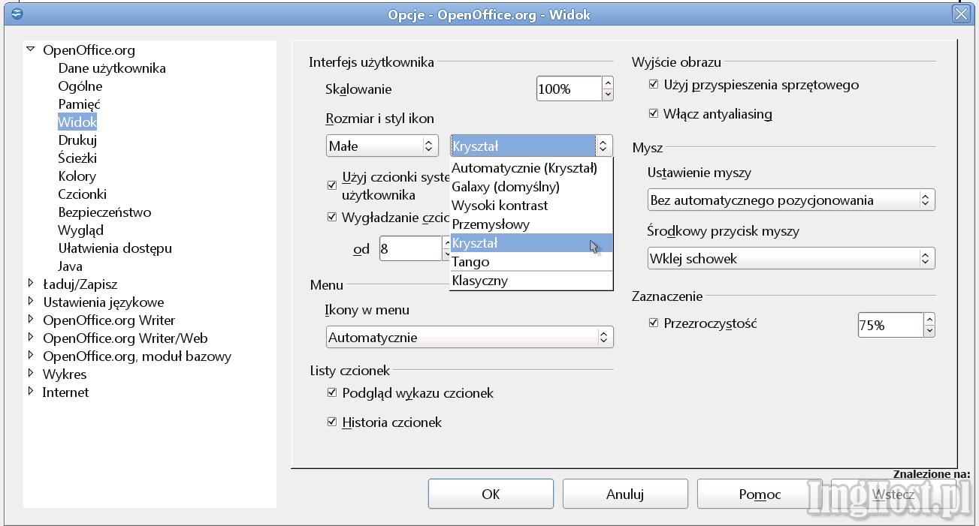Focus the font smoothing 'od' field
979x526 pixels.
(409, 249)
